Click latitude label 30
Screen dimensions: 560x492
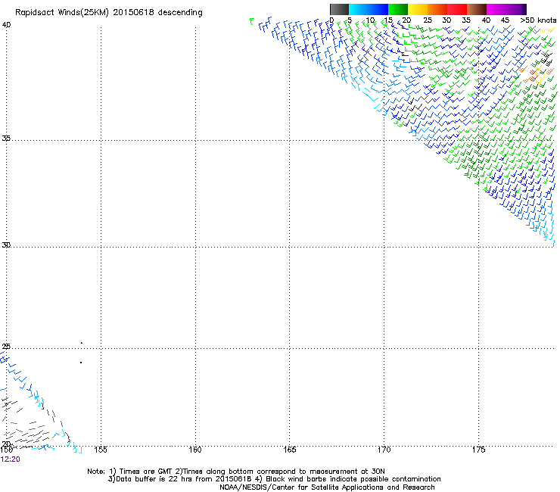(6, 244)
